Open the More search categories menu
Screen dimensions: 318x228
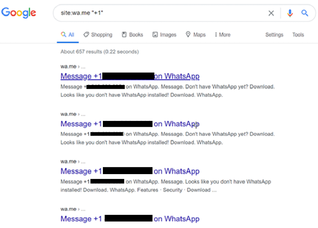(222, 35)
